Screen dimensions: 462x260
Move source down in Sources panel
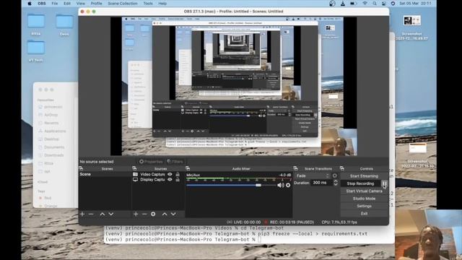pyautogui.click(x=173, y=214)
